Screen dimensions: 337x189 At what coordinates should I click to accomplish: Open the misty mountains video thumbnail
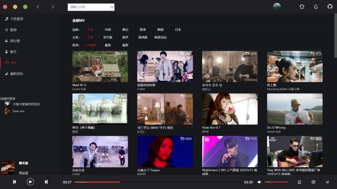pos(100,109)
